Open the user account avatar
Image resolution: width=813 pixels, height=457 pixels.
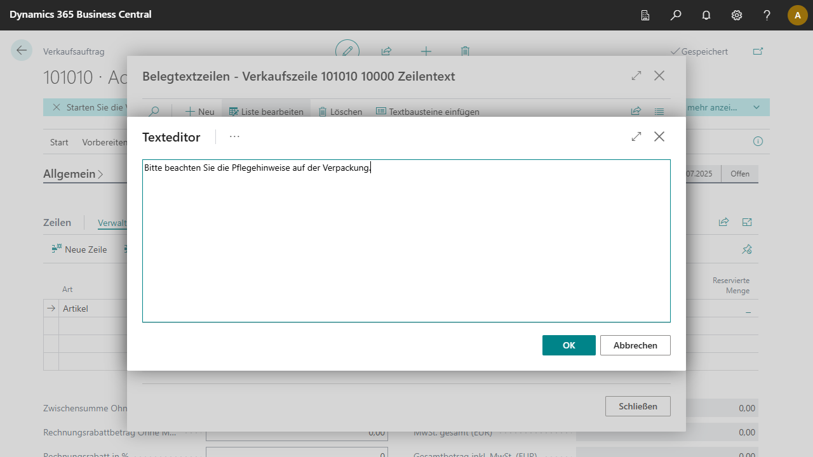coord(797,15)
